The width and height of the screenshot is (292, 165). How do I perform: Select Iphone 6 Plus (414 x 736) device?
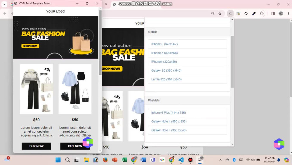[187, 113]
